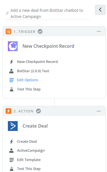Click the flask icon in Trigger step
Viewport: 107px width, 172px height.
pyautogui.click(x=12, y=89)
